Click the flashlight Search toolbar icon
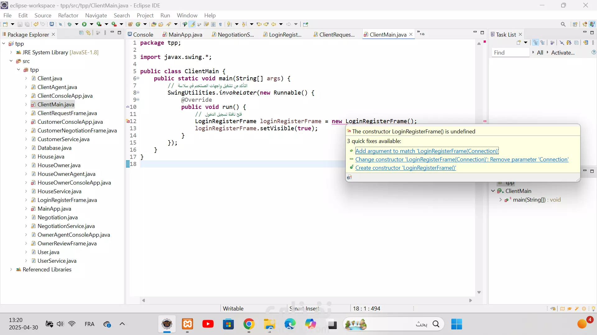 coord(169,24)
